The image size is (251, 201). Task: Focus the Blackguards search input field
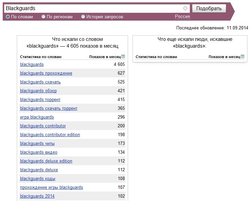click(94, 8)
